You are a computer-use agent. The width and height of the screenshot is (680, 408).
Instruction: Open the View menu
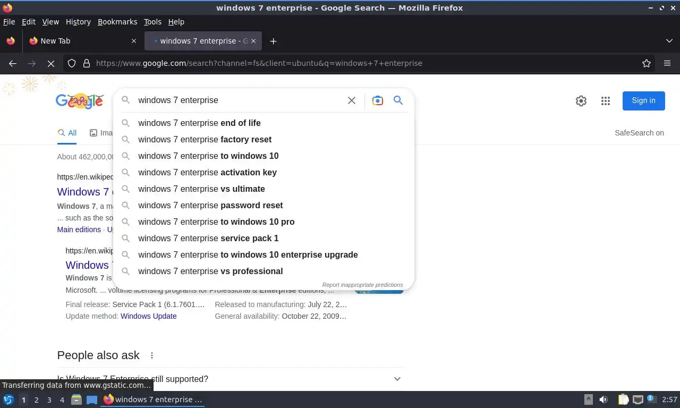(50, 22)
